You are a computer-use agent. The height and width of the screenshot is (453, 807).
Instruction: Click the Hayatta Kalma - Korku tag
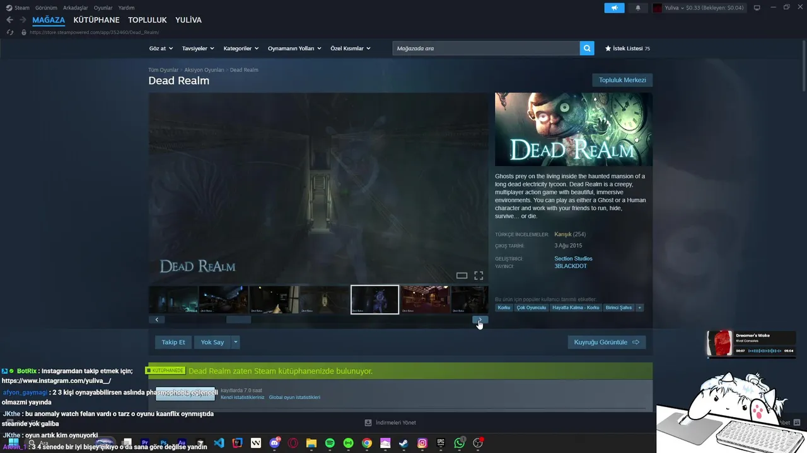tap(576, 308)
